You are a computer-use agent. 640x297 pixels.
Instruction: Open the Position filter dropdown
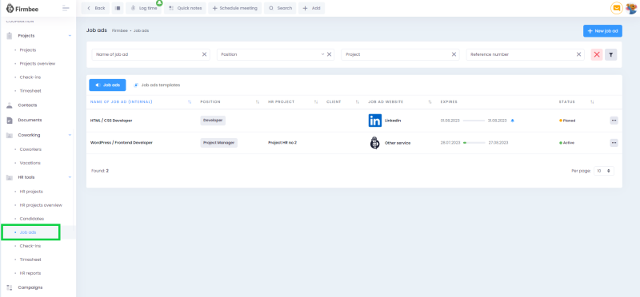(x=322, y=54)
